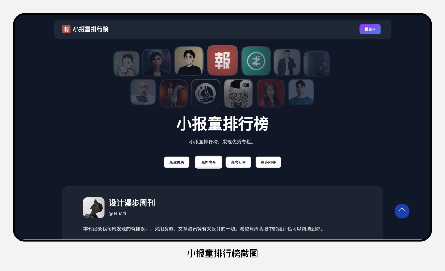
Task: Open the man in suit avatar
Action: point(287,62)
